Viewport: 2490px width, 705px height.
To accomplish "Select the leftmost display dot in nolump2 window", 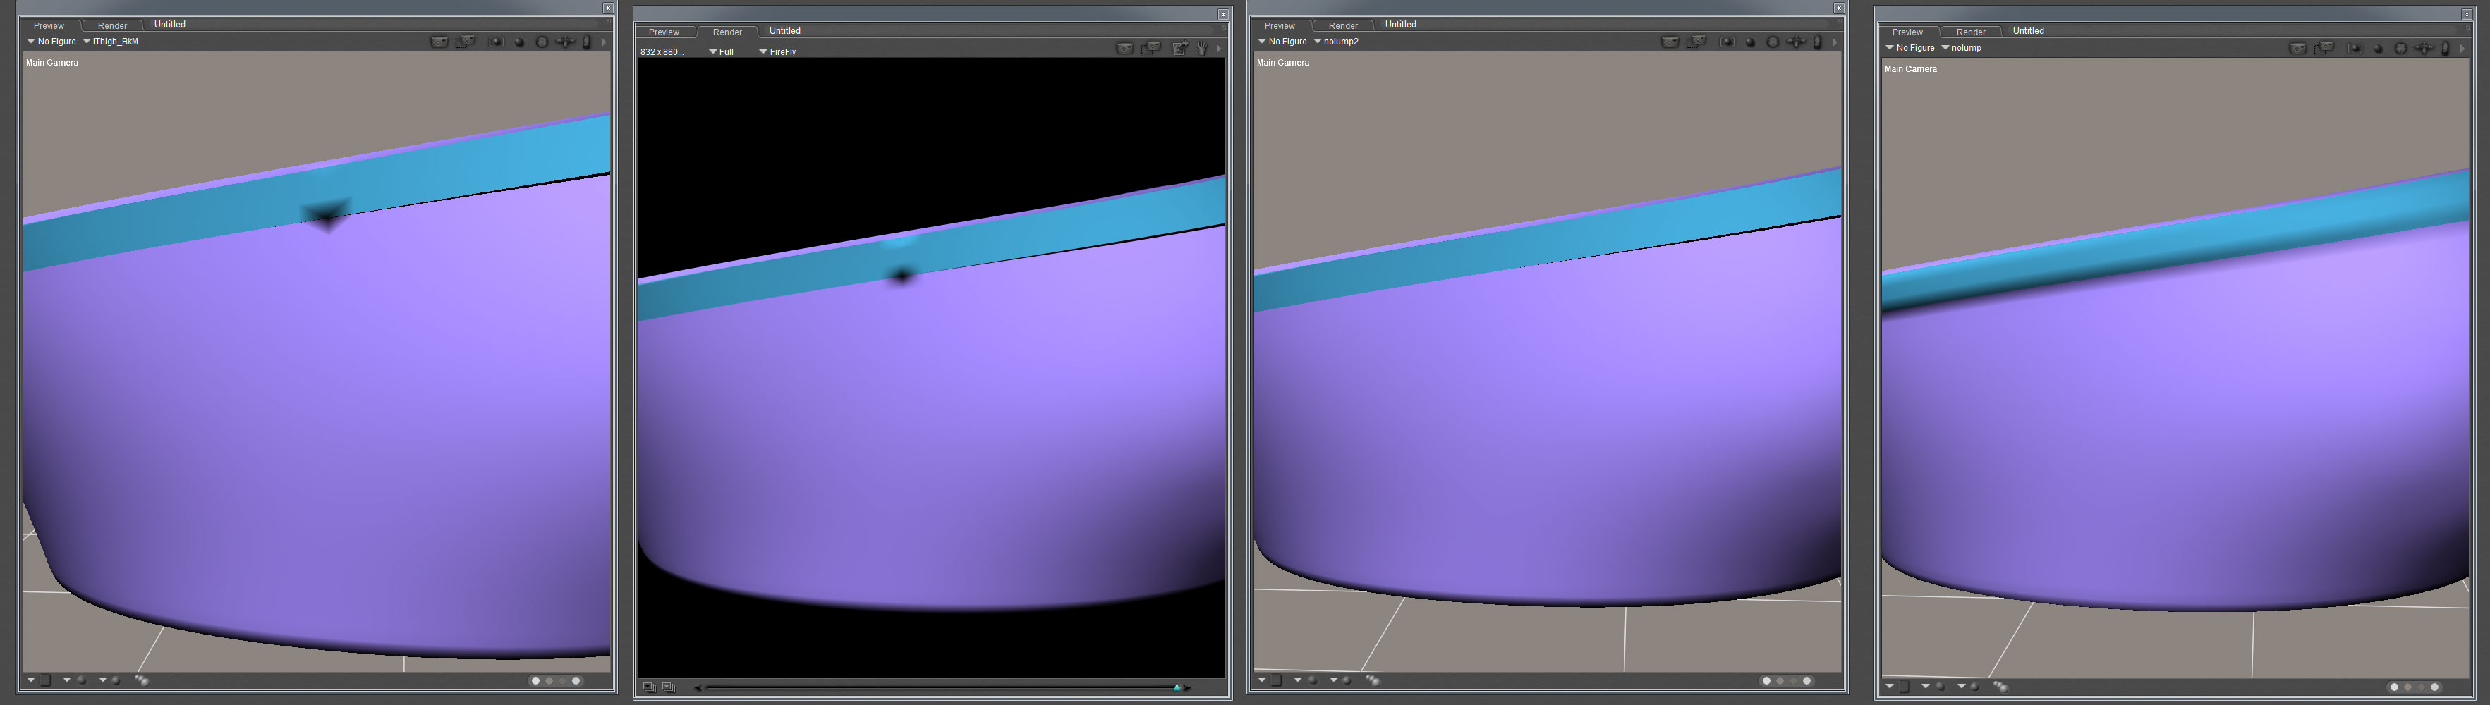I will click(1766, 681).
